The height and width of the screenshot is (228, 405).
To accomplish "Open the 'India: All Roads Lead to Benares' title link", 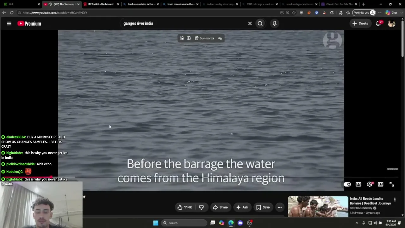I will (x=370, y=201).
